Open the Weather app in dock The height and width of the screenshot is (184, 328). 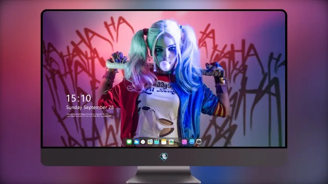point(136,142)
